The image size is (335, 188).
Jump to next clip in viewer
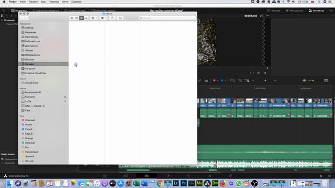[259, 73]
